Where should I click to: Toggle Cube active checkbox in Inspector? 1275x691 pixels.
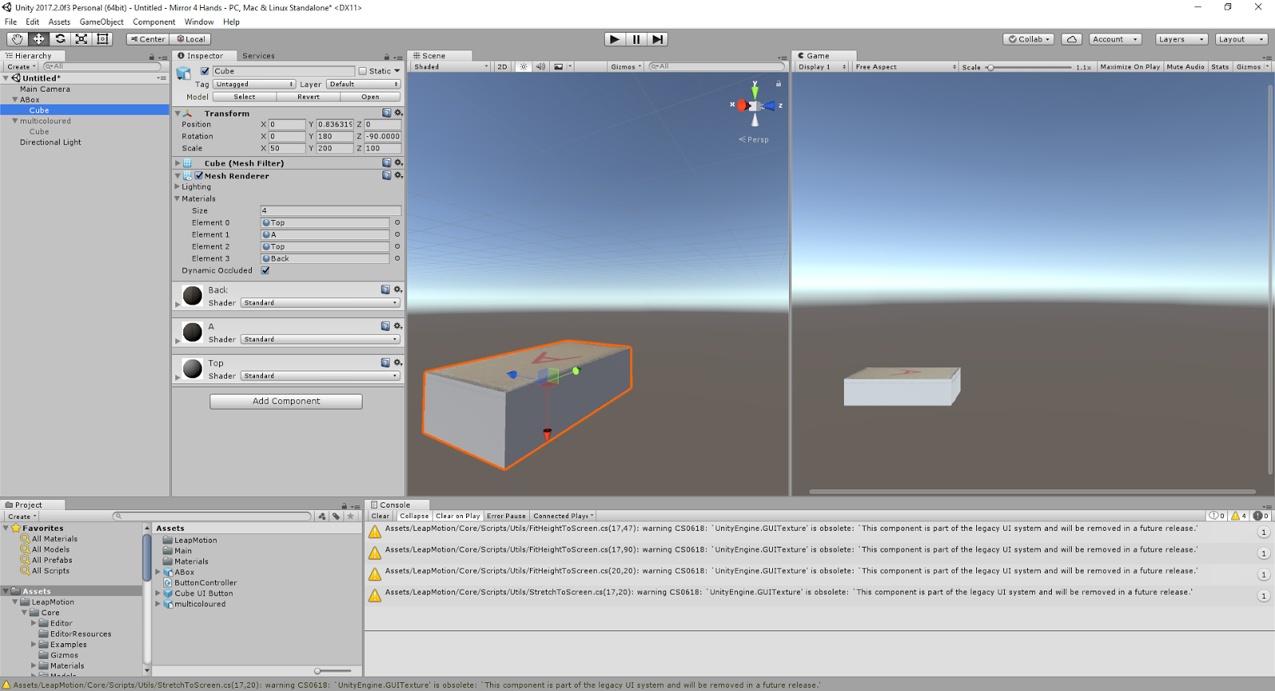click(205, 71)
